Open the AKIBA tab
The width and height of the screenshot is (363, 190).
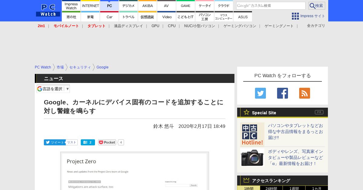tap(148, 5)
